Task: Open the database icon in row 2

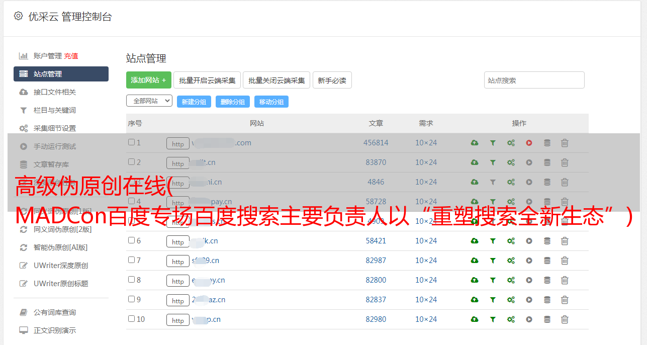Action: coord(547,162)
